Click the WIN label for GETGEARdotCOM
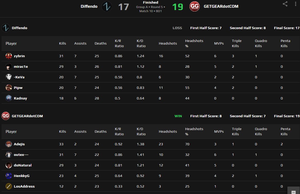 pos(178,116)
